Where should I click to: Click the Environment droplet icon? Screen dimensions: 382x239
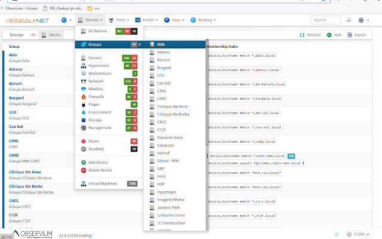coord(84,112)
